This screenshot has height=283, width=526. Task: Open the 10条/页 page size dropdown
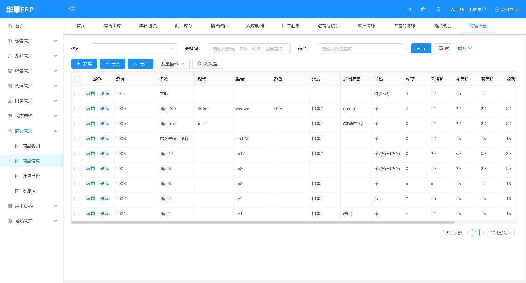(501, 233)
